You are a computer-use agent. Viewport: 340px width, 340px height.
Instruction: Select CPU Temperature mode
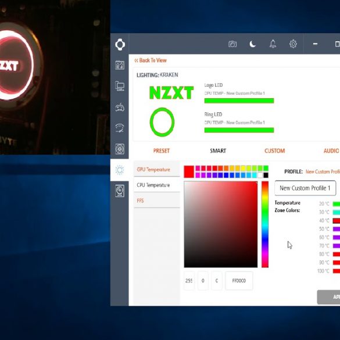click(157, 185)
